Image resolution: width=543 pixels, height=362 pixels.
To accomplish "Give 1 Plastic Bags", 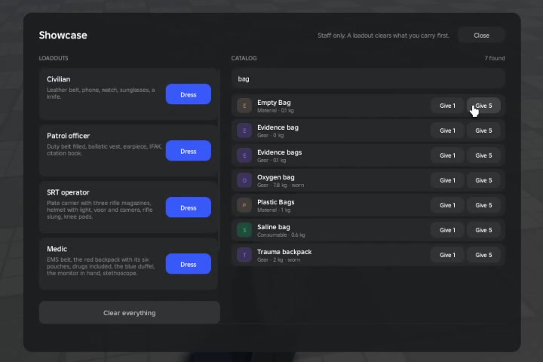I will (447, 205).
